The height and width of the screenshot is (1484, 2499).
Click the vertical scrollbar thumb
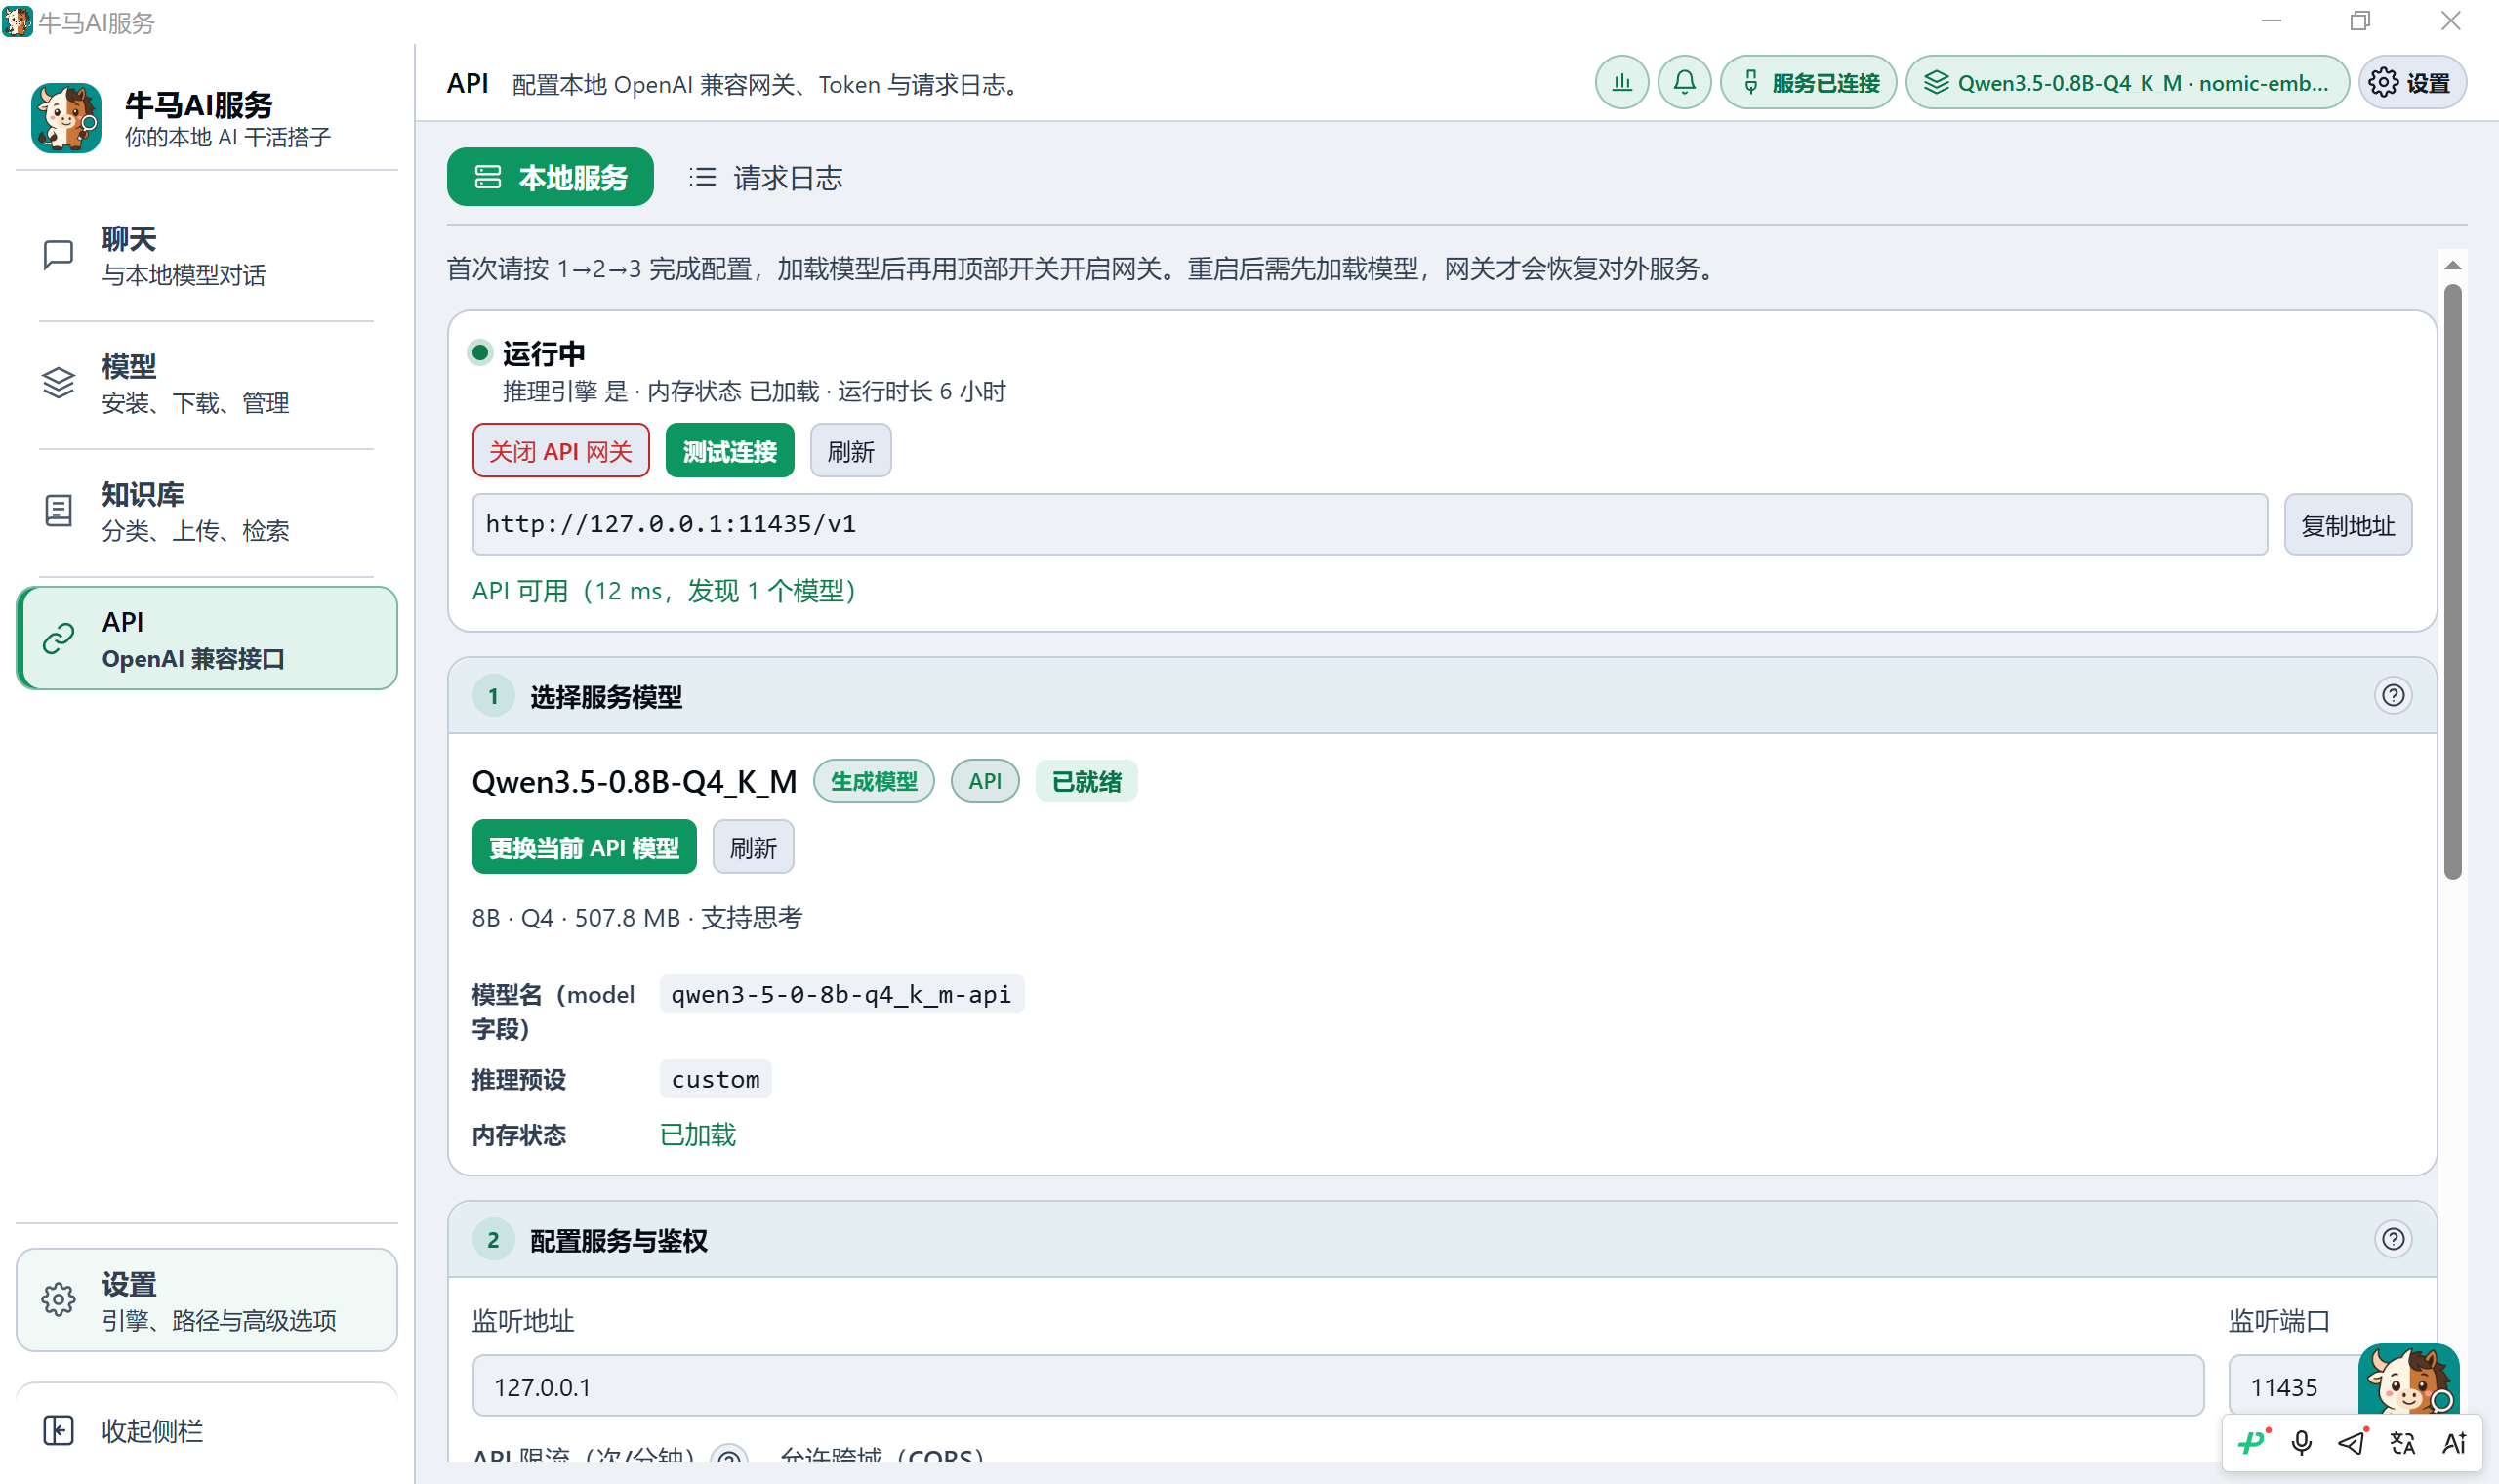[2453, 581]
